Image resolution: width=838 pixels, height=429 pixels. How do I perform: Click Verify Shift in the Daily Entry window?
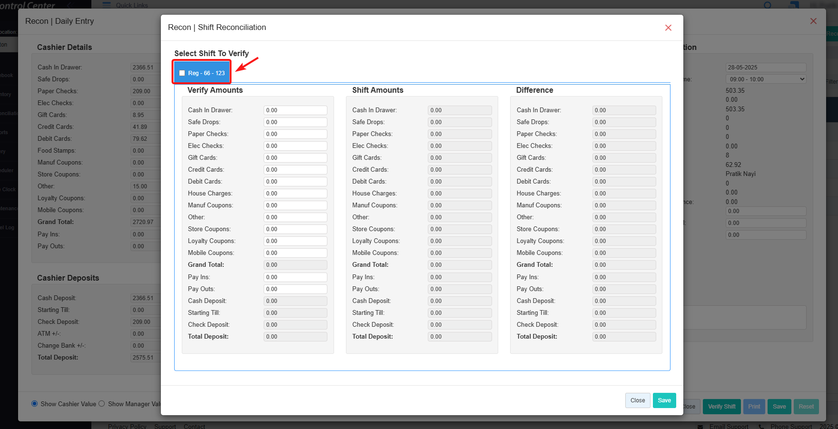722,407
